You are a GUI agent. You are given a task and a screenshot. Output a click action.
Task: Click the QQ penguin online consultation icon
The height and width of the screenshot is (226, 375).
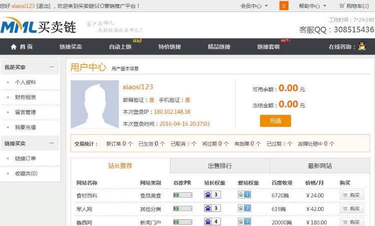pyautogui.click(x=362, y=46)
